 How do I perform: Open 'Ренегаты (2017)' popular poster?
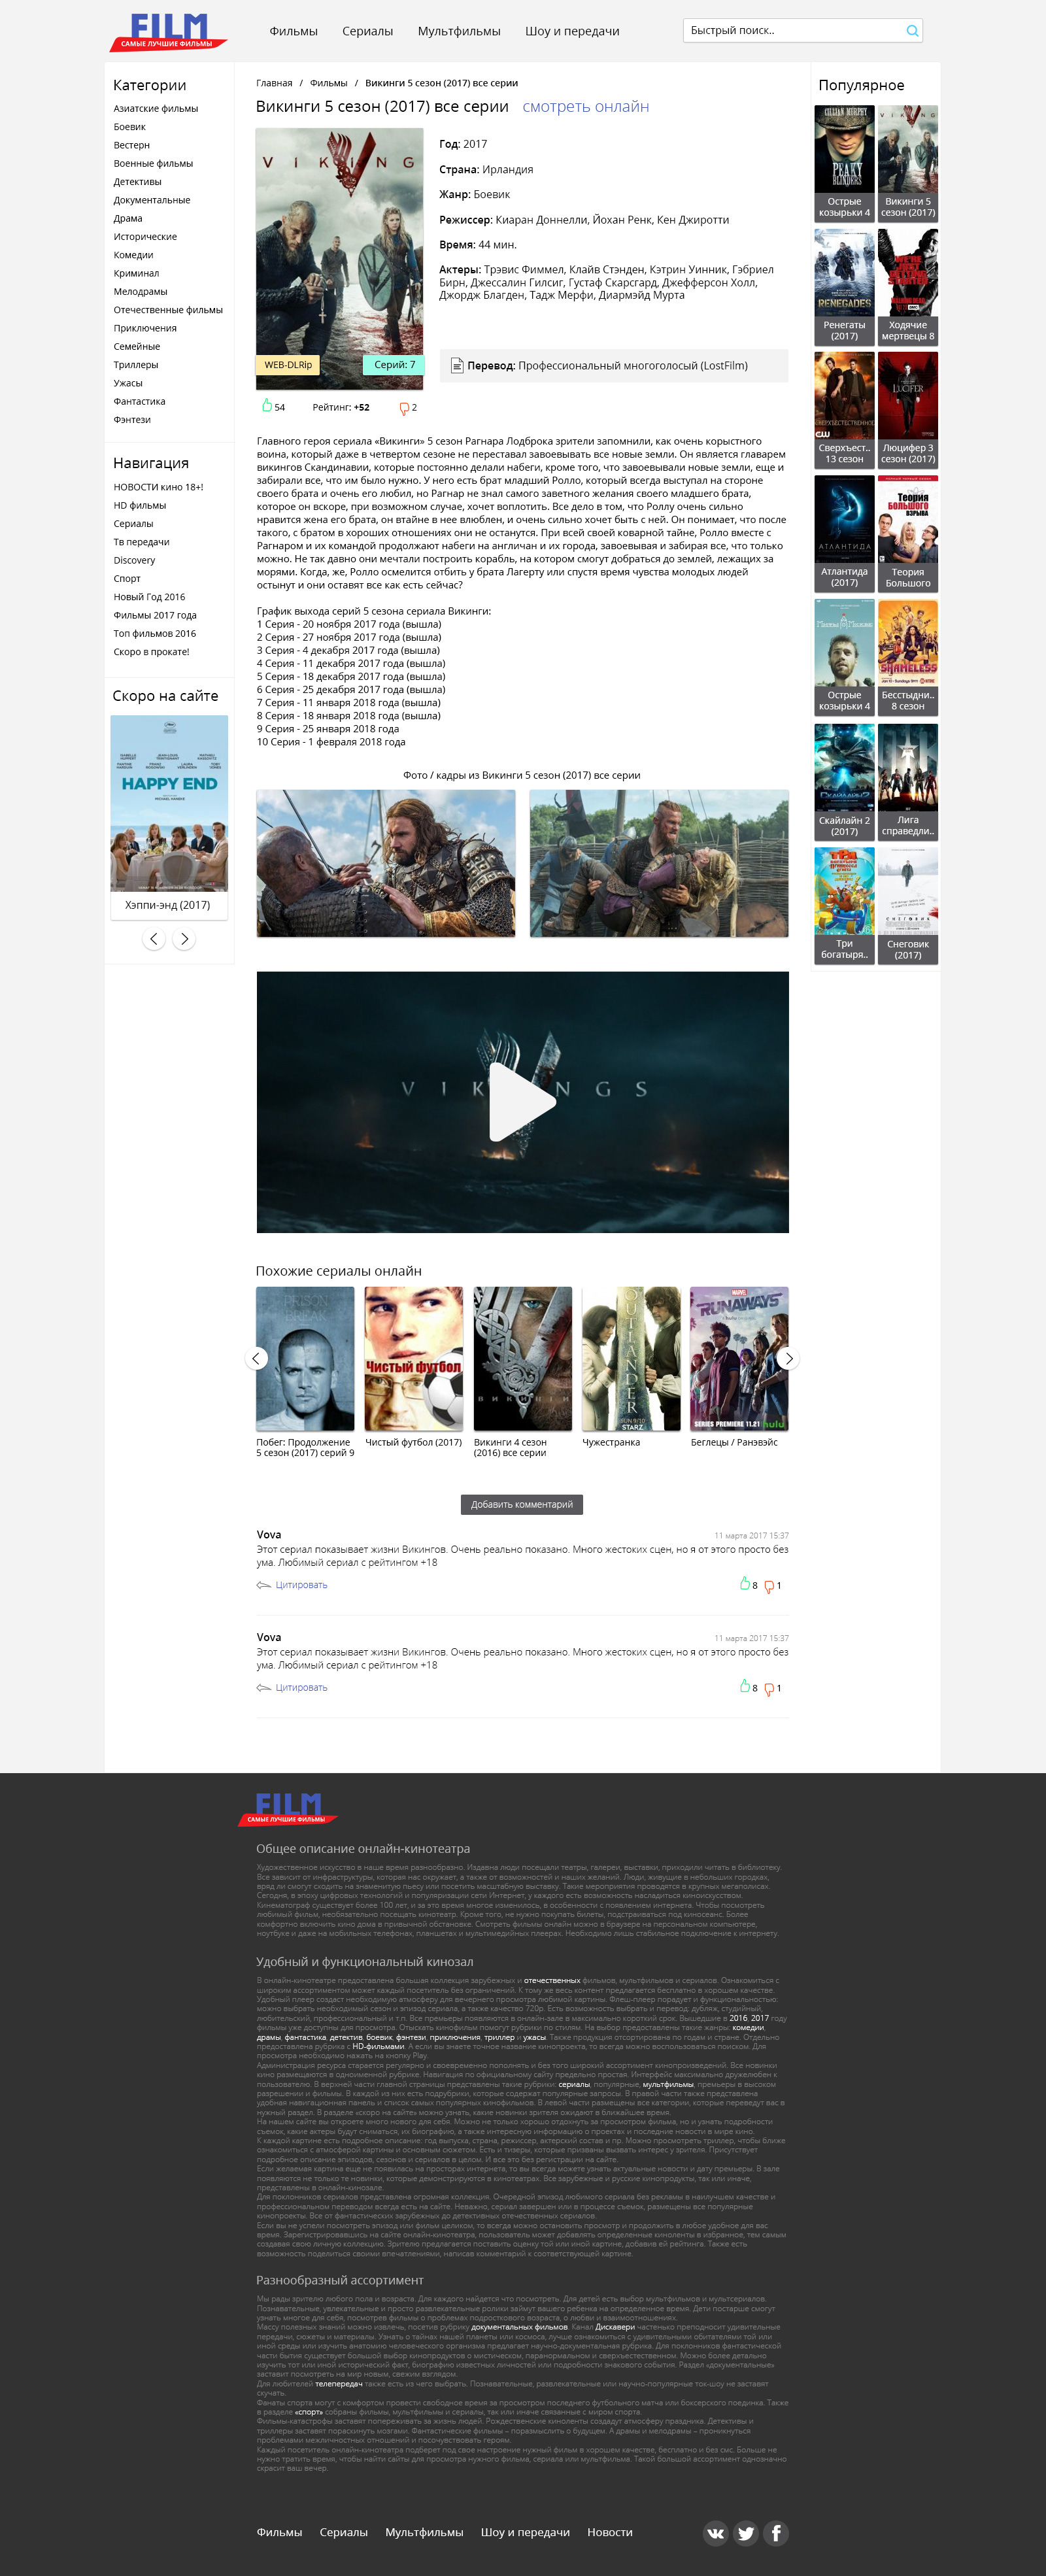(x=844, y=287)
